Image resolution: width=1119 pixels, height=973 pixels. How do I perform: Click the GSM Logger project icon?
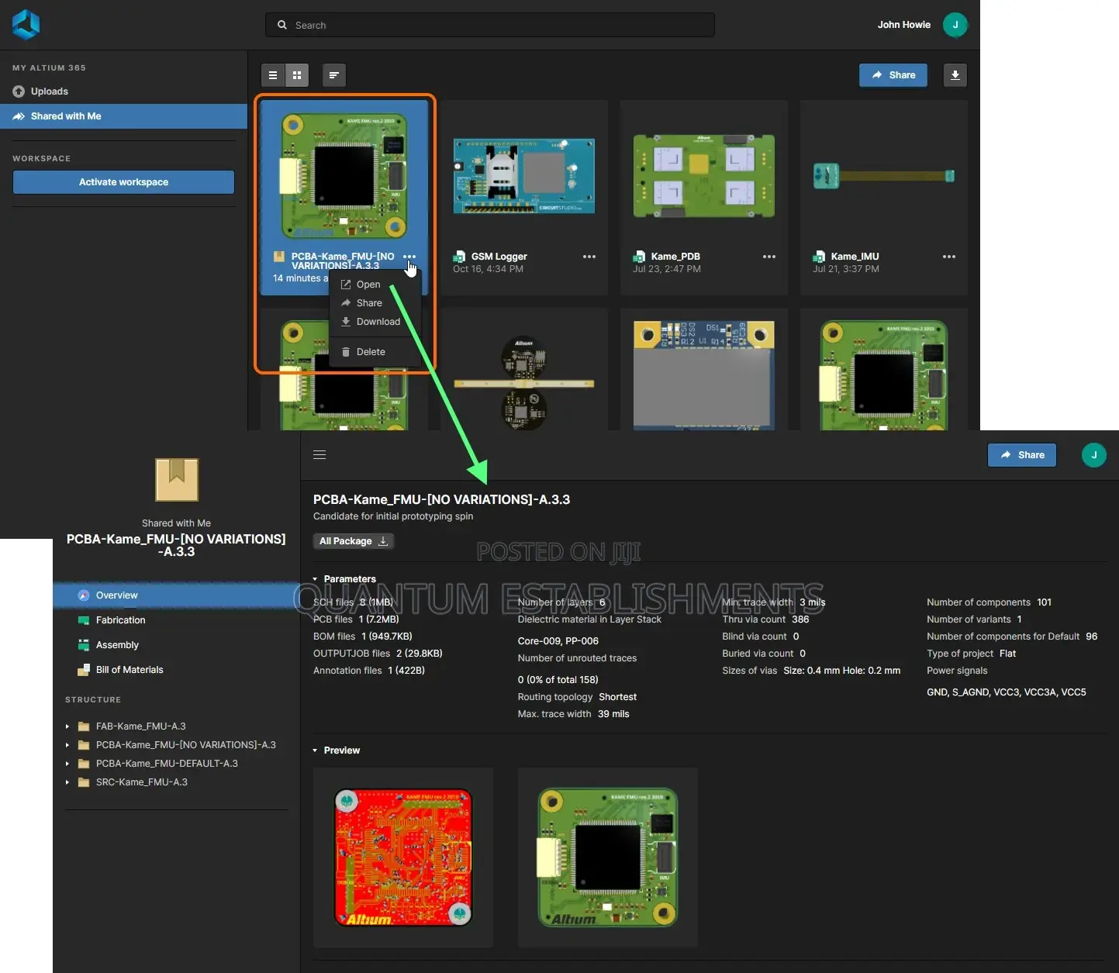pos(459,257)
